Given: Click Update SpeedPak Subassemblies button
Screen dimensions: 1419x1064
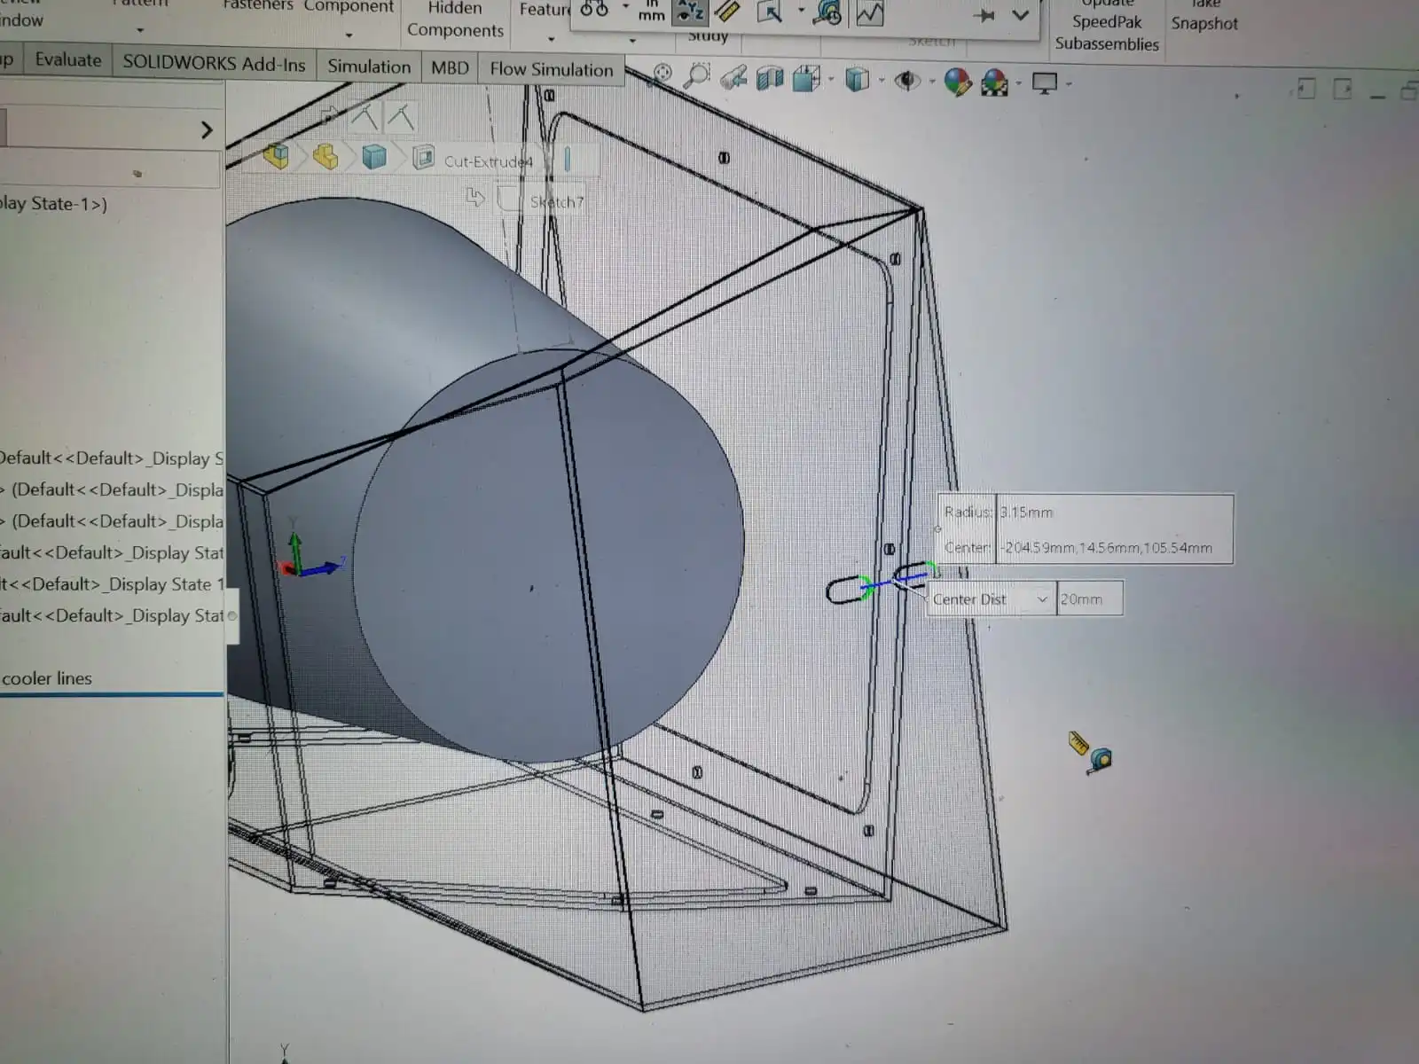Looking at the screenshot, I should [x=1106, y=23].
